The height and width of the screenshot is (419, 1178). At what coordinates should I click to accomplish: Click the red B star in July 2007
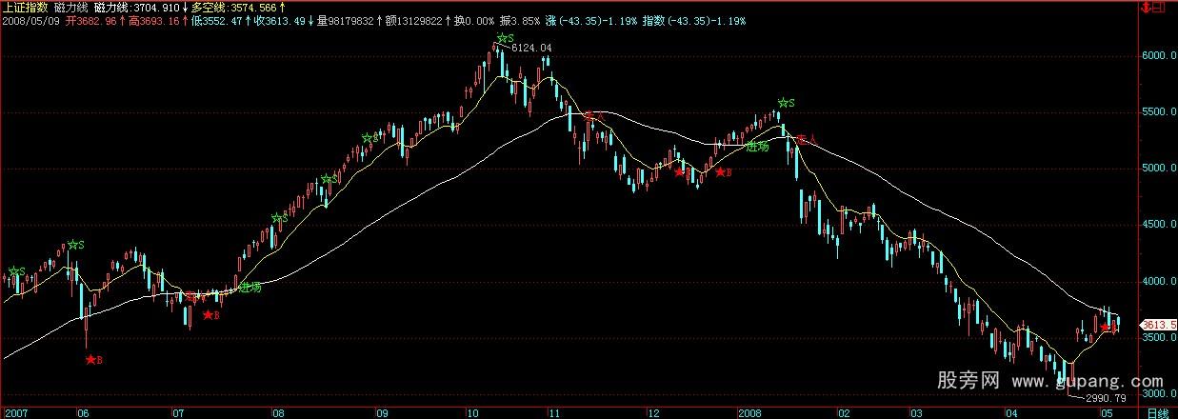207,314
